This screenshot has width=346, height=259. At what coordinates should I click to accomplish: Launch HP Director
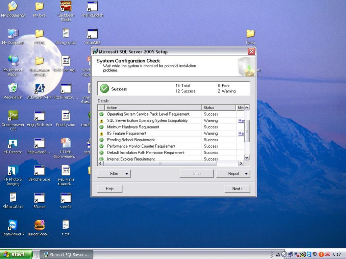pos(13,146)
